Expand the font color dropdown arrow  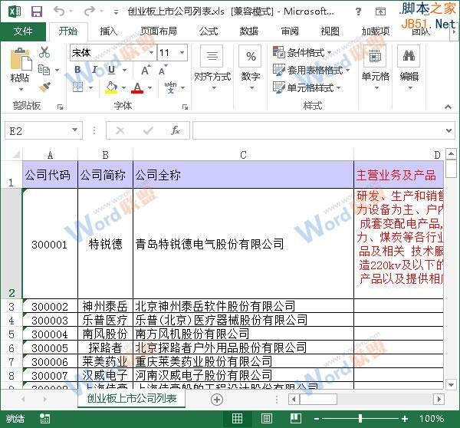(x=150, y=87)
